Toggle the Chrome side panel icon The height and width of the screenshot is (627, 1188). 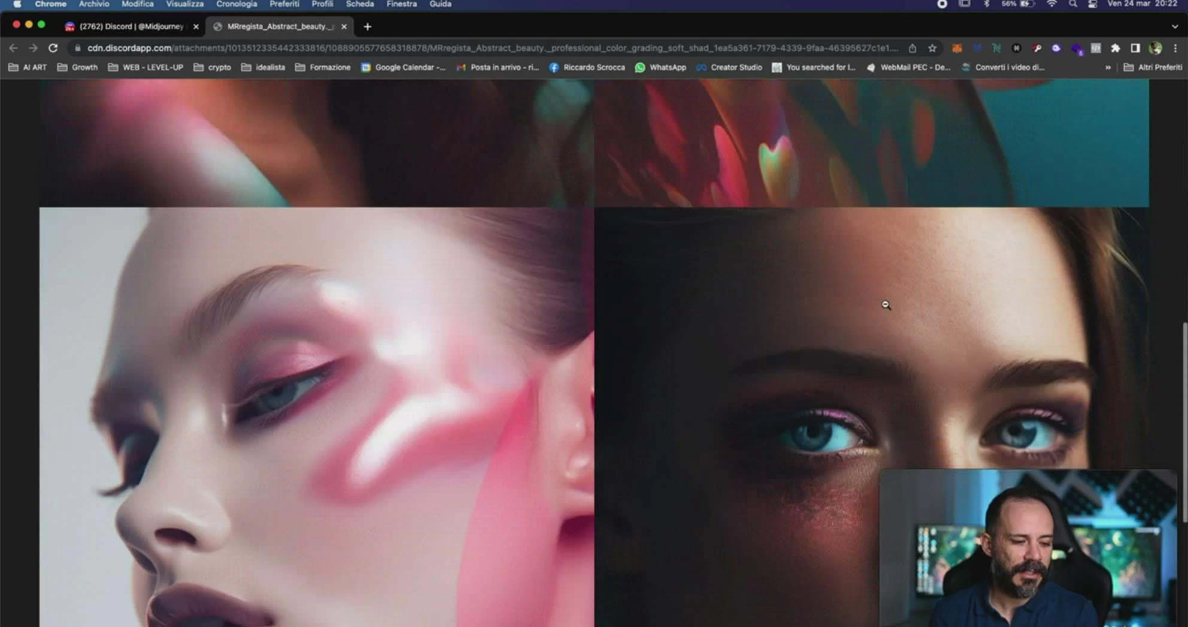coord(1135,48)
